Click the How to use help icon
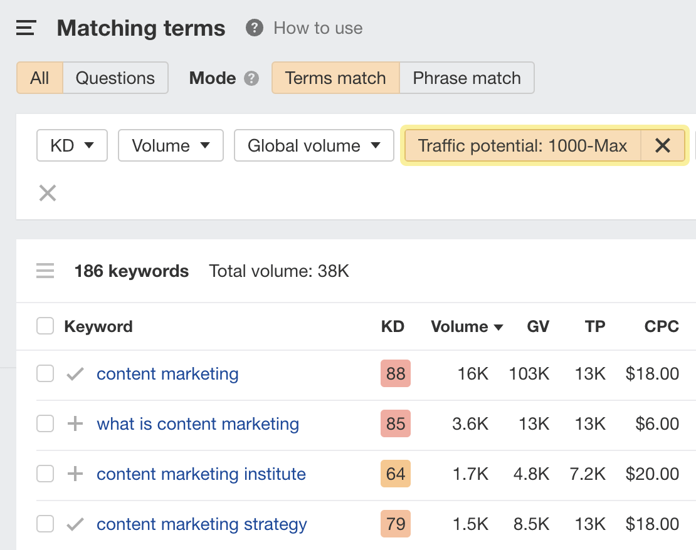The width and height of the screenshot is (696, 550). tap(255, 28)
